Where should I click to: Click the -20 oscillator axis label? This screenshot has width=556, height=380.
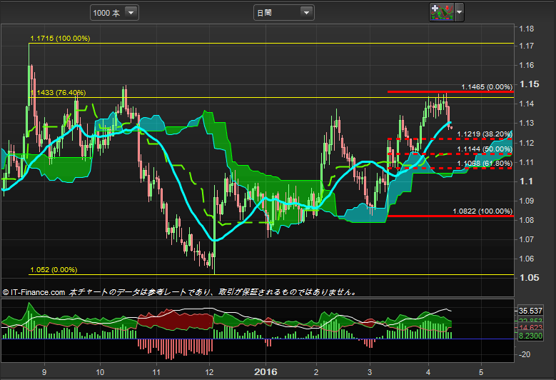pos(524,354)
